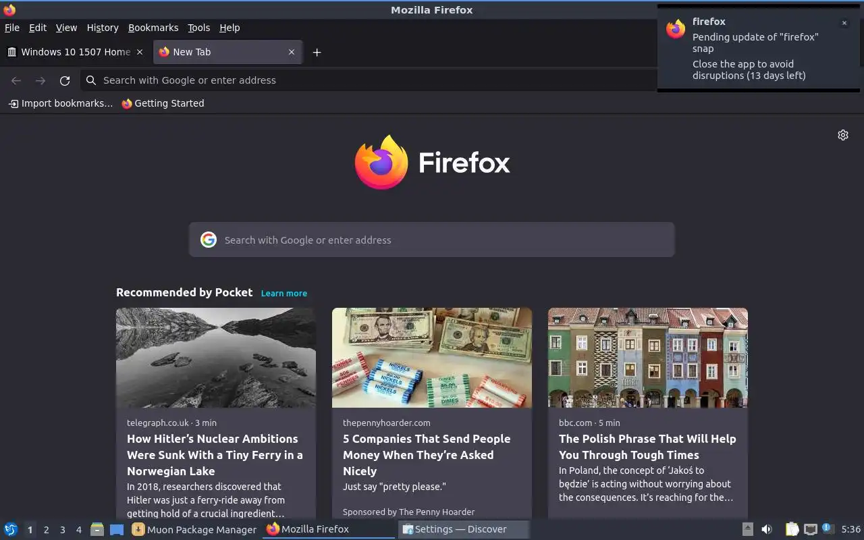Click the Back navigation arrow
This screenshot has height=540, width=864.
[x=16, y=80]
